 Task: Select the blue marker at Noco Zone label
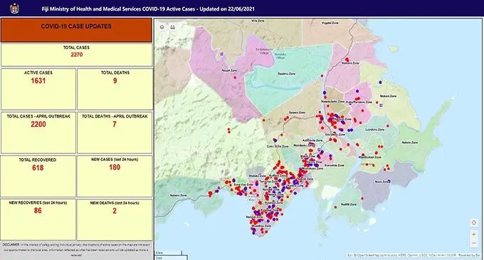coord(389,181)
